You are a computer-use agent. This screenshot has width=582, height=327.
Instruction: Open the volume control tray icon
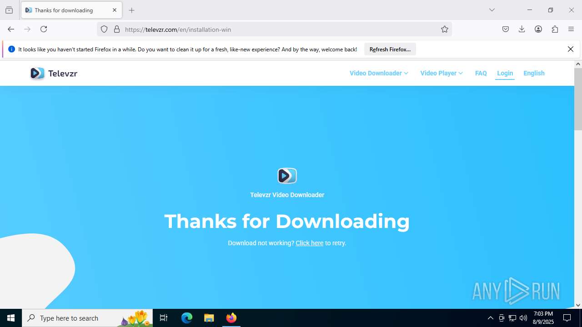pos(523,318)
